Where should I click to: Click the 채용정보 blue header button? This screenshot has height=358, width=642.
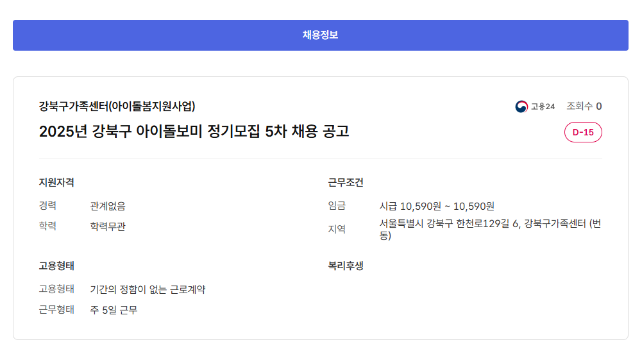(x=320, y=35)
